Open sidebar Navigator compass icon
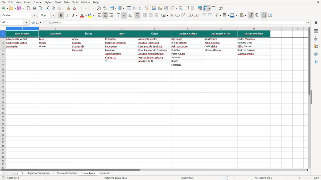The height and width of the screenshot is (180, 321). [316, 54]
